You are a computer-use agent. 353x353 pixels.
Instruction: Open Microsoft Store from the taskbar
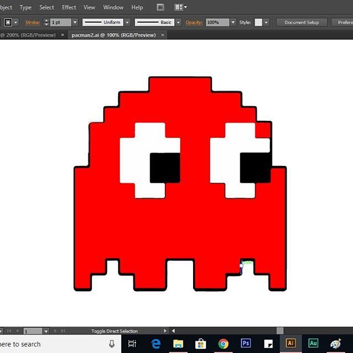pos(201,344)
